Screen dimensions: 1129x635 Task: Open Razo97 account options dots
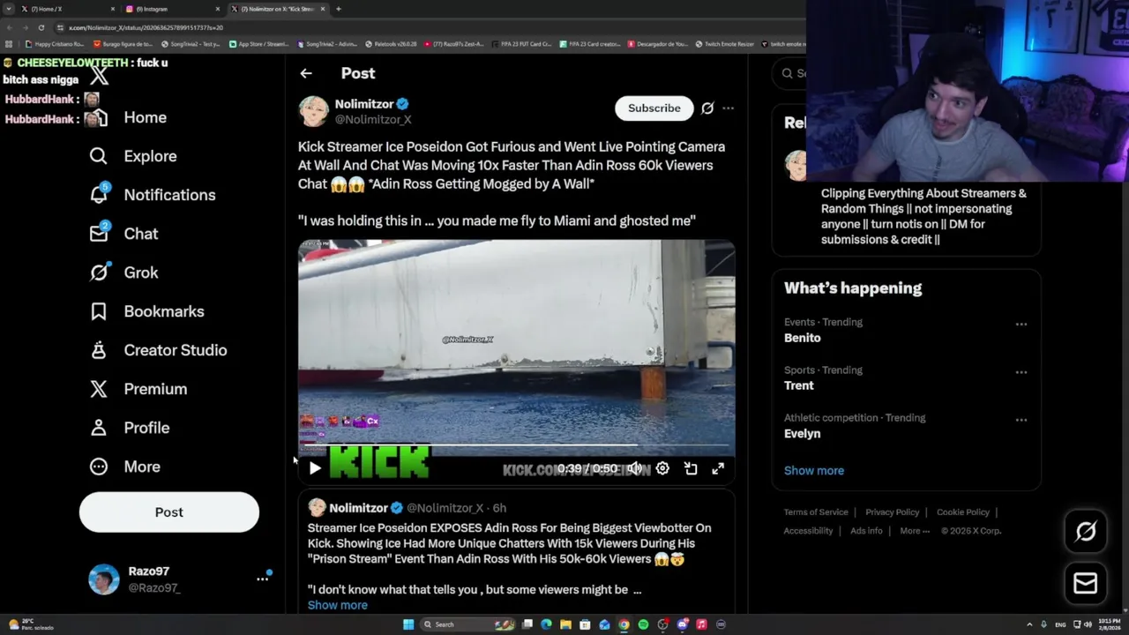click(x=262, y=579)
